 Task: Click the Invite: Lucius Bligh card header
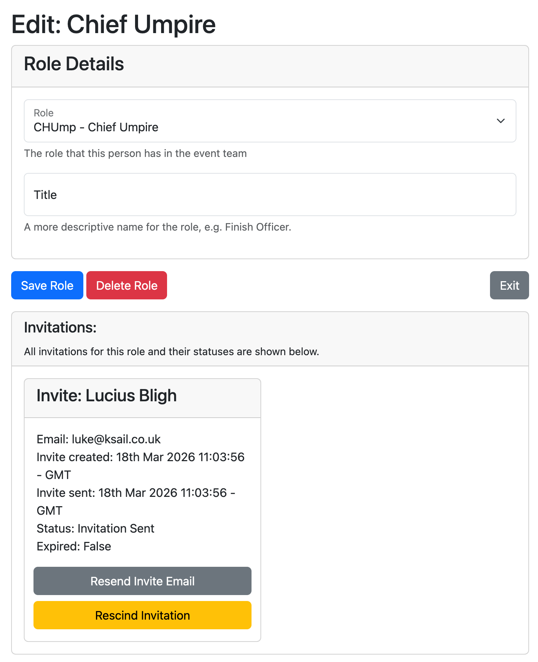pos(106,396)
